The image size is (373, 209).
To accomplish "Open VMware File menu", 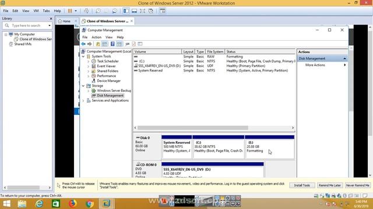I will click(6, 11).
